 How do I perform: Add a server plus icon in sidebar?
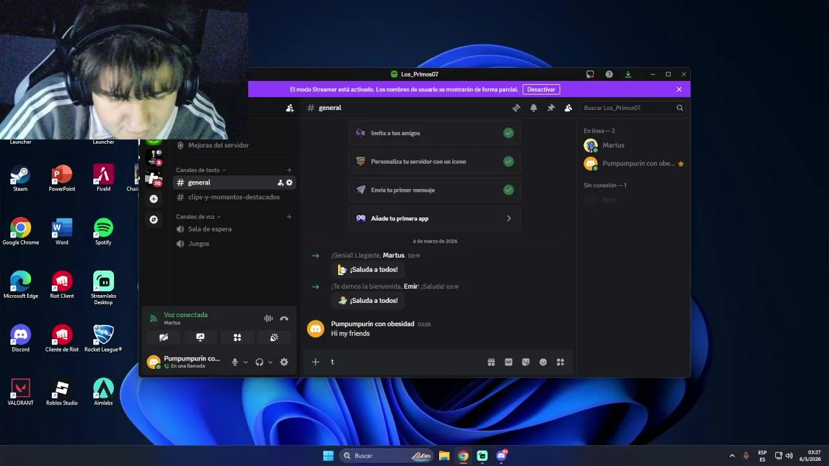(153, 199)
